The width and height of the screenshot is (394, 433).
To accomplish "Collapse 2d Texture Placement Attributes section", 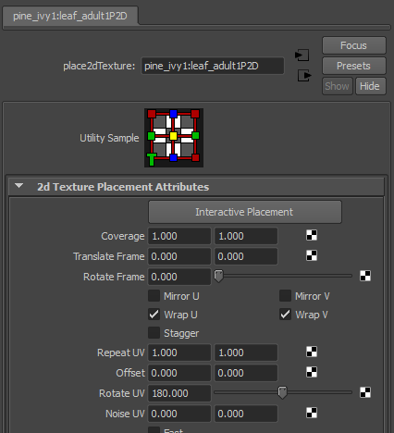I will tap(19, 186).
